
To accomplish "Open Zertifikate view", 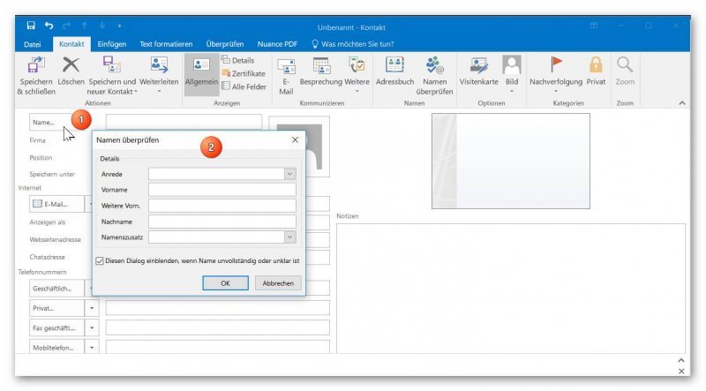I will coord(244,73).
